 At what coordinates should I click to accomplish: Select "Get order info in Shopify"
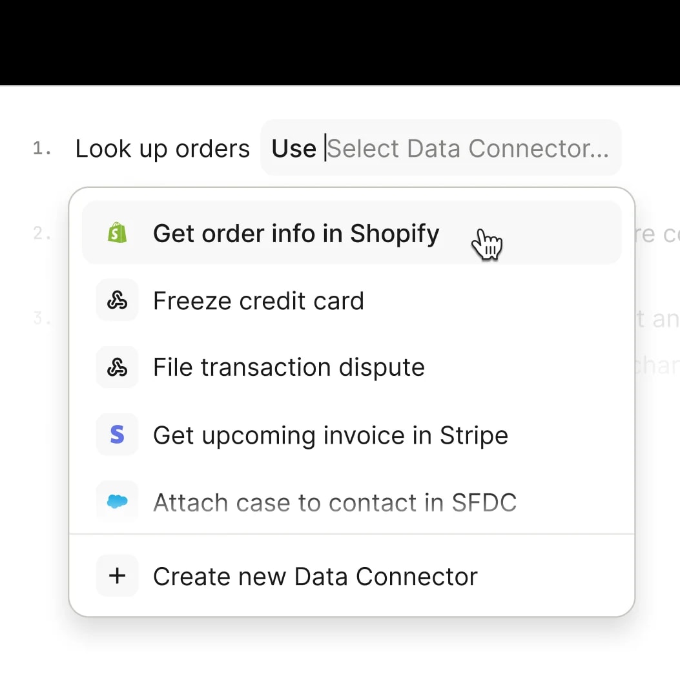click(296, 233)
